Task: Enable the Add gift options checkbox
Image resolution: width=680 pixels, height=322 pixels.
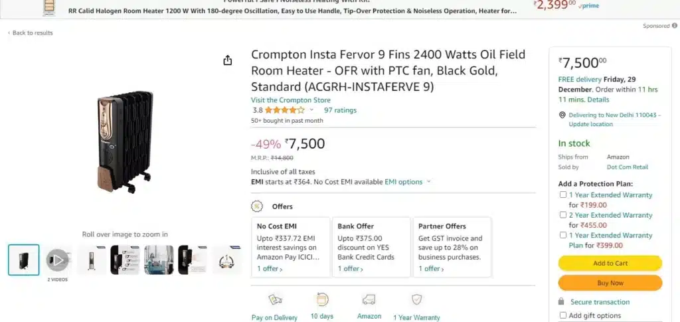Action: coord(563,315)
